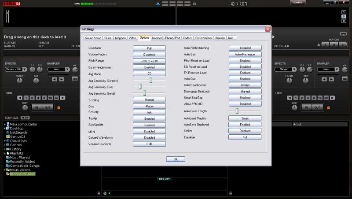Open right deck Flanger effects dropdown
352x199 pixels.
[x=294, y=70]
